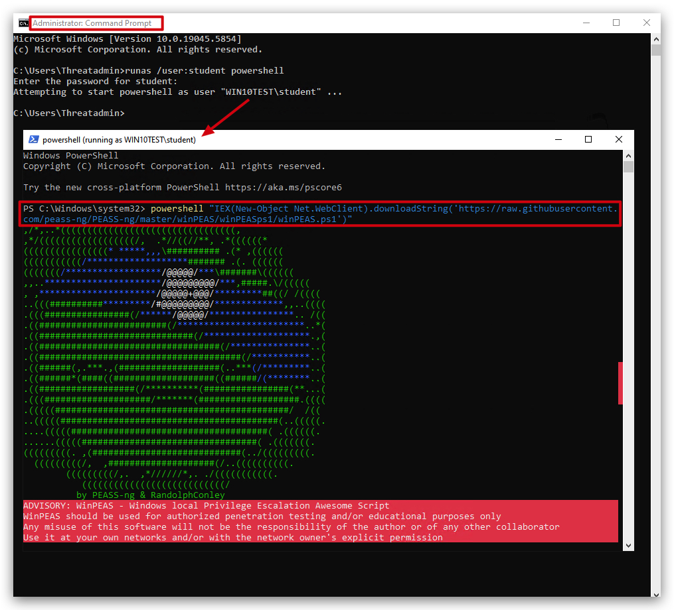Viewport: 674px width, 610px height.
Task: Click the PowerShell window scrollbar down arrow
Action: (x=628, y=546)
